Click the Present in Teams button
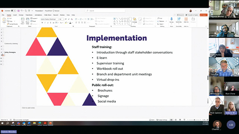Viewport: 239px width, 134px height. point(192,15)
